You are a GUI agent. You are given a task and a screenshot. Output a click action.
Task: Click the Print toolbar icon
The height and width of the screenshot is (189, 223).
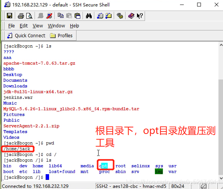tap(21, 16)
